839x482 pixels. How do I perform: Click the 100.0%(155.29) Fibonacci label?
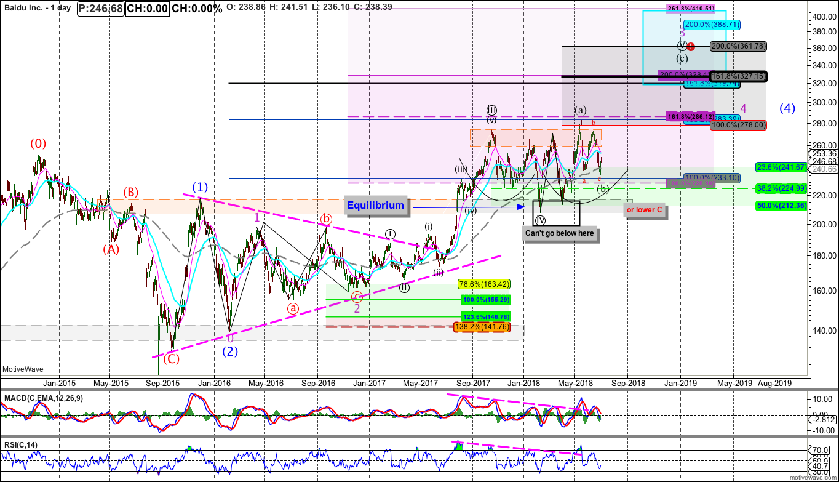coord(486,299)
